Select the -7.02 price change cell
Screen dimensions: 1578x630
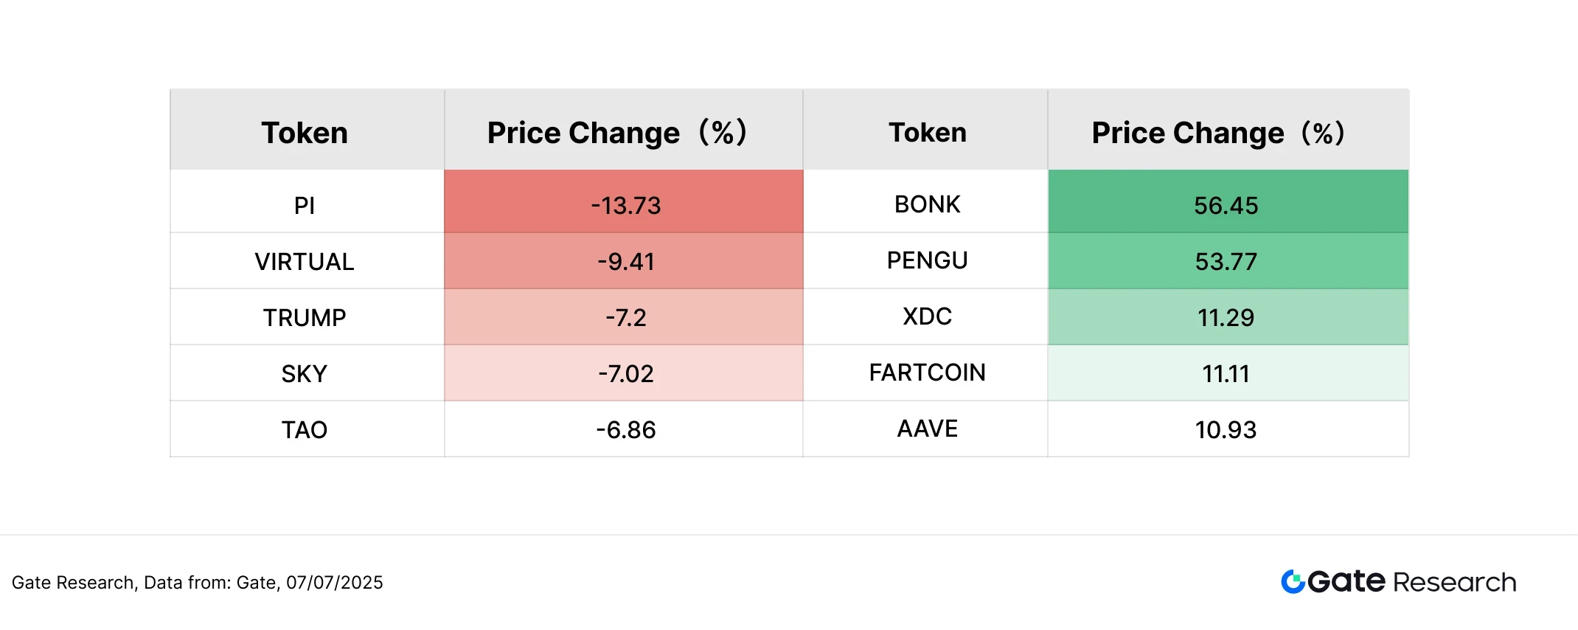click(625, 374)
